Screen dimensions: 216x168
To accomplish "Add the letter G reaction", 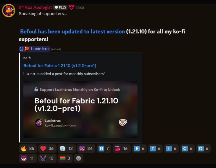I will click(104, 149).
